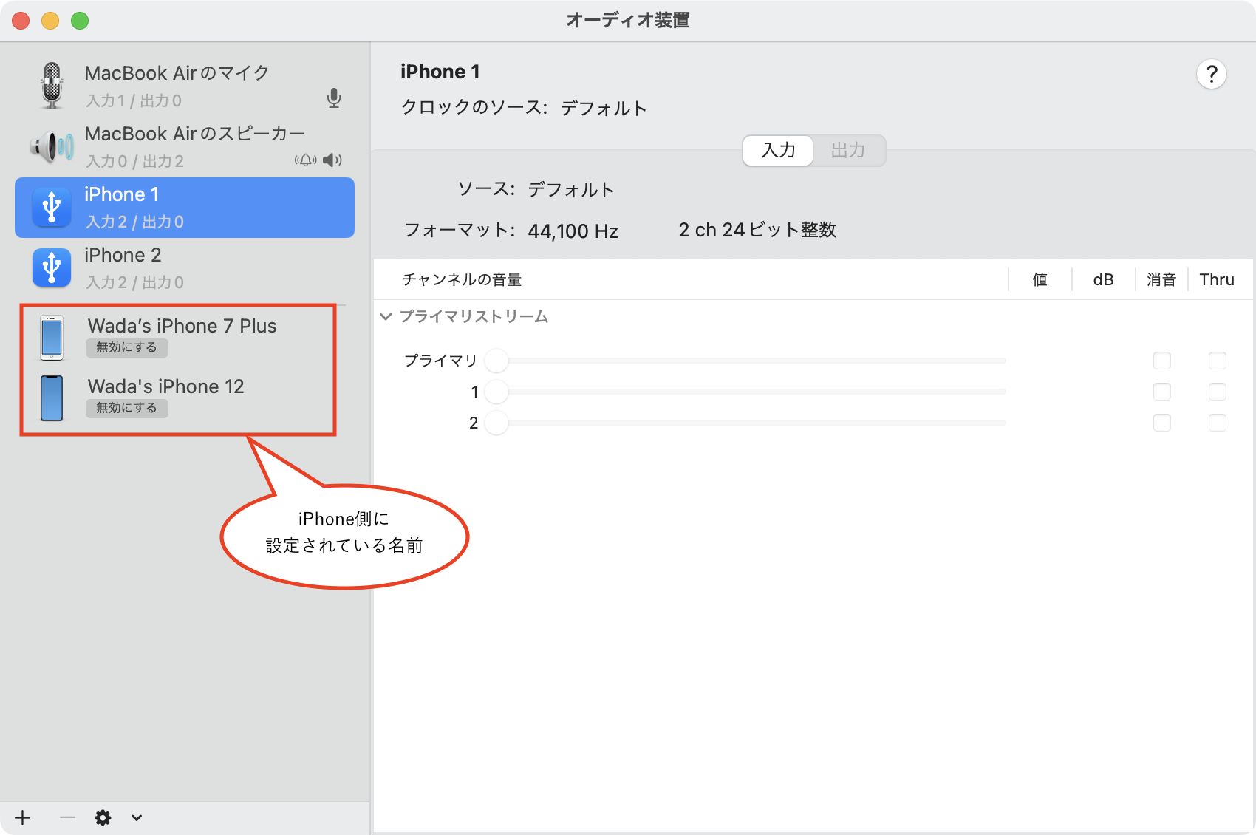Toggle Thru checkbox for channel 1

1217,392
